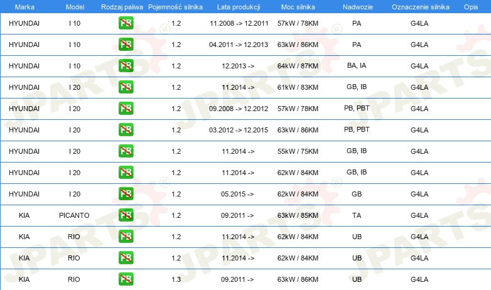Click the Pojemność silnika column header
The width and height of the screenshot is (491, 290).
coord(175,7)
